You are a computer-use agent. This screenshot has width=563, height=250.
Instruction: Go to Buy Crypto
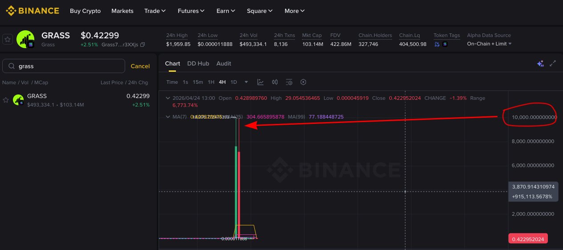pyautogui.click(x=85, y=11)
